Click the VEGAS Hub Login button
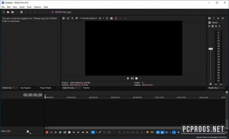 coord(61,12)
